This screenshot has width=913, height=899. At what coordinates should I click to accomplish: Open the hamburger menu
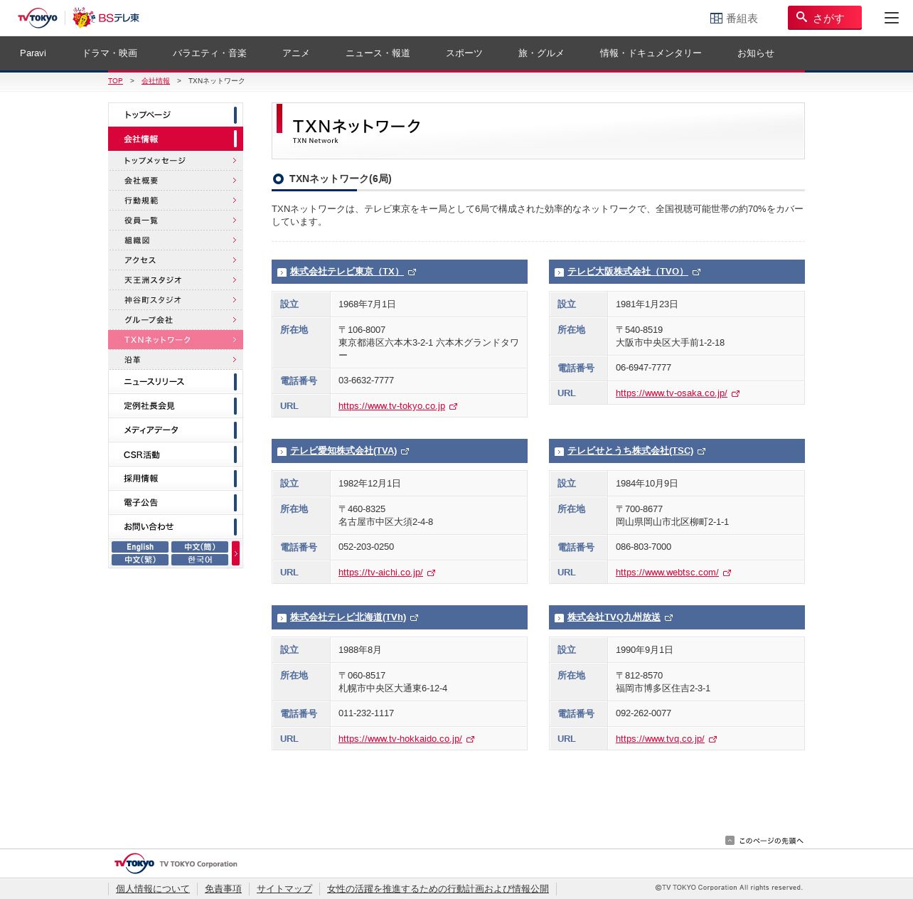point(891,18)
